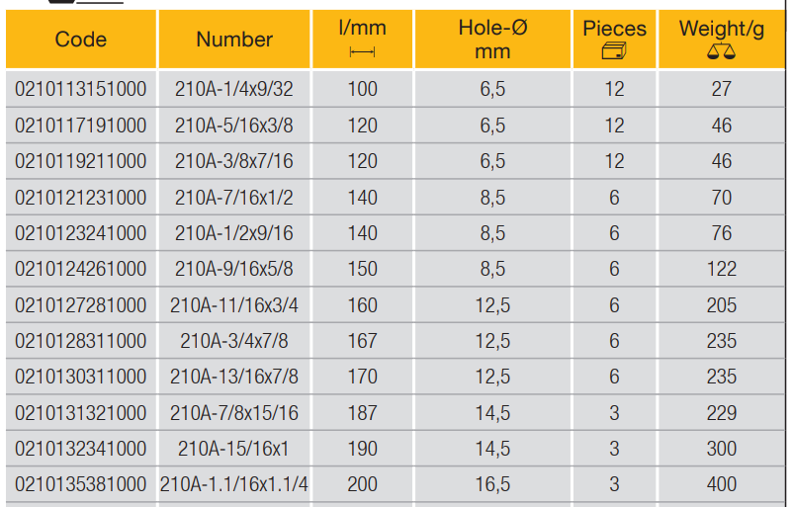Screen dimensions: 793x507
Task: Click part number 210A-13/16x7/8
Action: click(234, 377)
